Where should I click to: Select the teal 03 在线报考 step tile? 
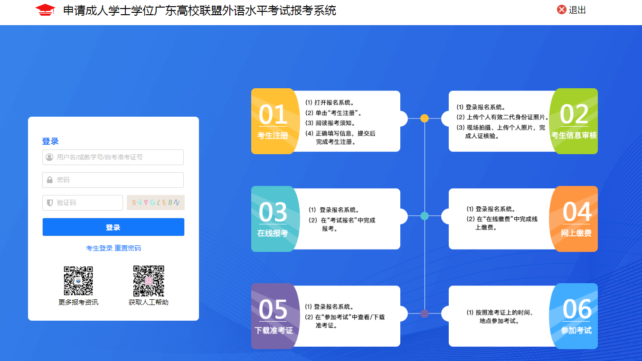pos(273,219)
